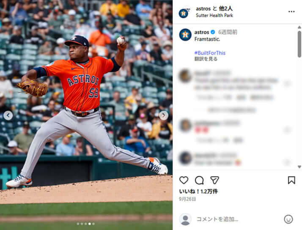
Task: Click the comments scrollbar down arrow
Action: click(299, 167)
